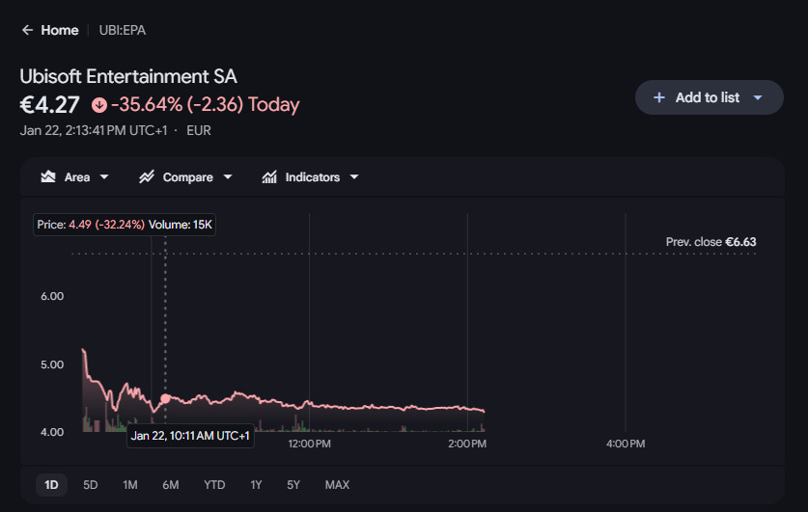Click the highlighted data point on price line
The width and height of the screenshot is (808, 512).
tap(165, 398)
